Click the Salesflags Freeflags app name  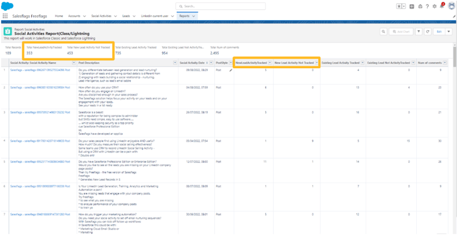pyautogui.click(x=30, y=16)
